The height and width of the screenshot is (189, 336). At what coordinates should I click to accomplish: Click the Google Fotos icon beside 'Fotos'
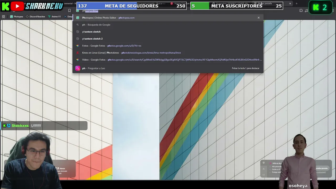point(78,46)
